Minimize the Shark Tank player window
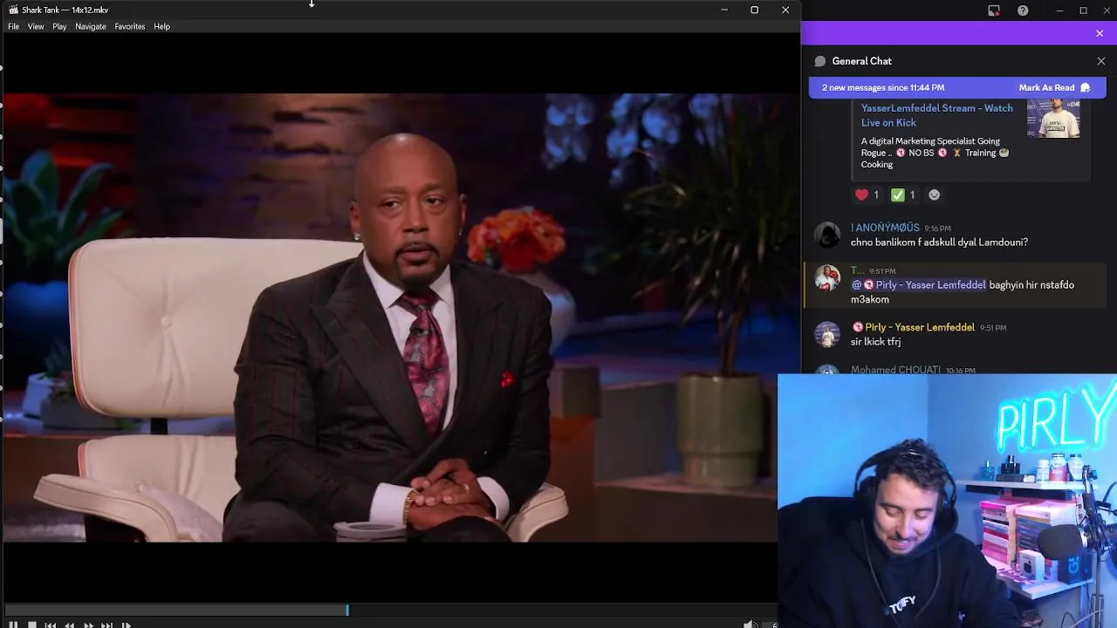This screenshot has width=1117, height=628. (x=724, y=10)
